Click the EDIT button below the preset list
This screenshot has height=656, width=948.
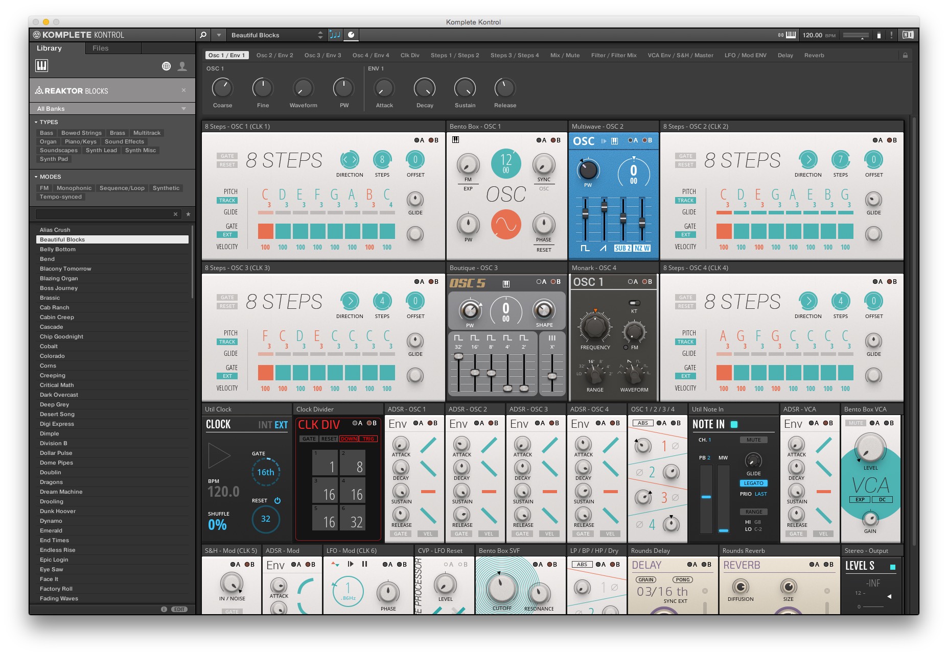(x=179, y=609)
